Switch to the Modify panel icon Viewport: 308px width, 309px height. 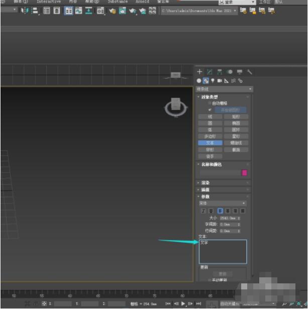209,72
